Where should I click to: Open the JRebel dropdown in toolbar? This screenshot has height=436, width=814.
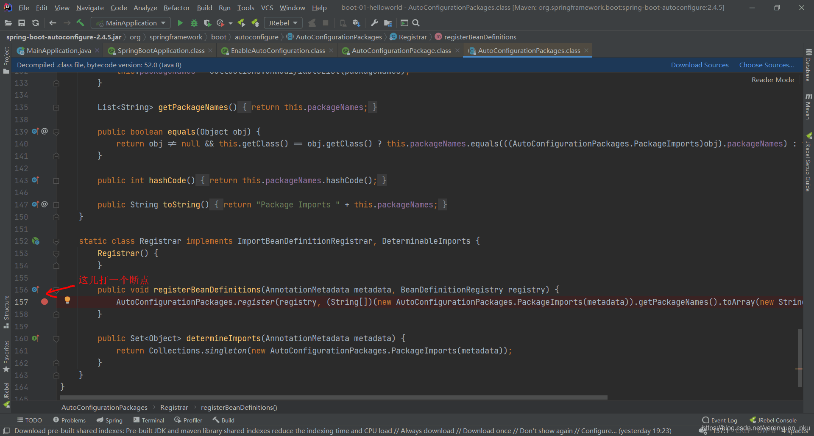click(x=283, y=23)
